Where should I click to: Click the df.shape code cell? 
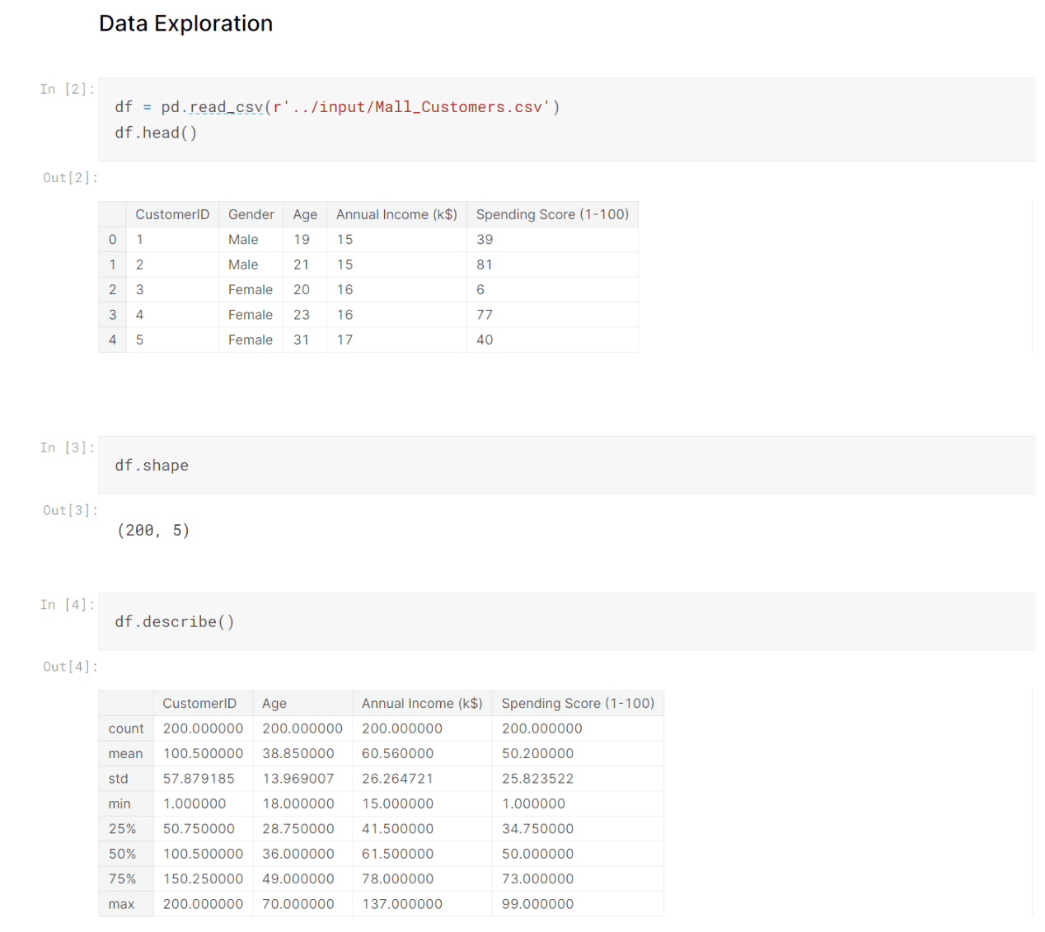point(152,465)
